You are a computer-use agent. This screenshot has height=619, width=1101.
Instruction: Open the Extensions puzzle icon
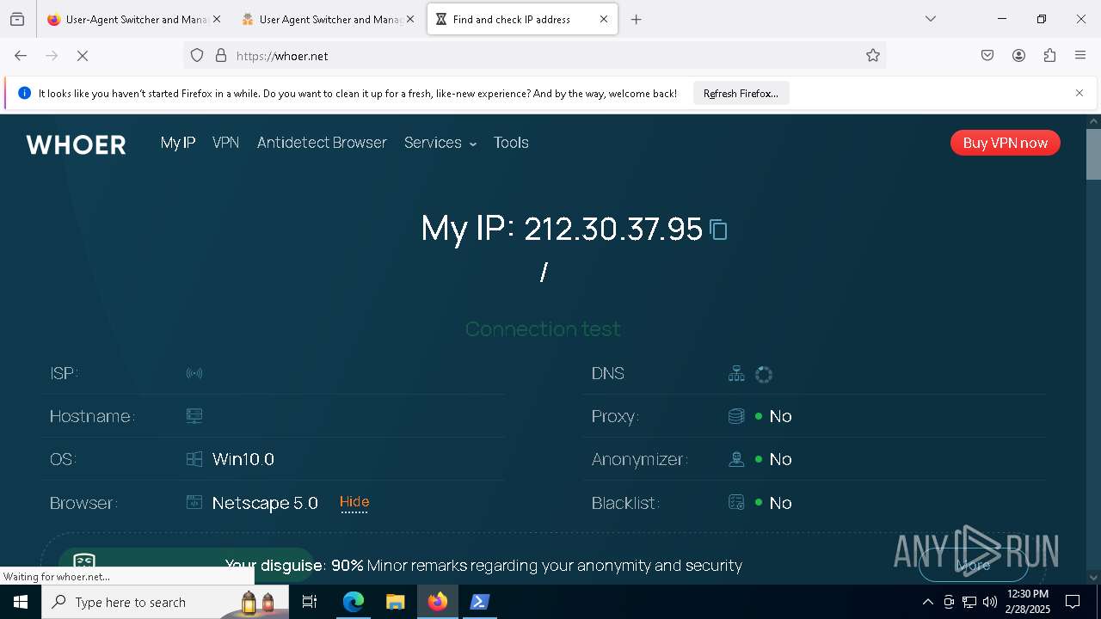[1049, 56]
